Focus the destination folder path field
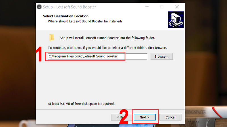 [97, 56]
